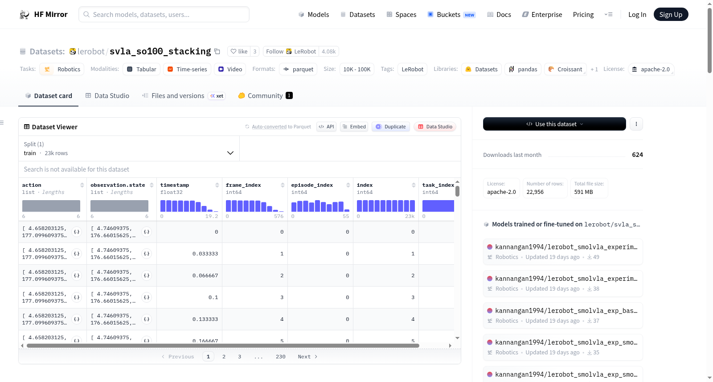Open the dataset options three-dot menu
The height and width of the screenshot is (382, 713).
click(636, 124)
